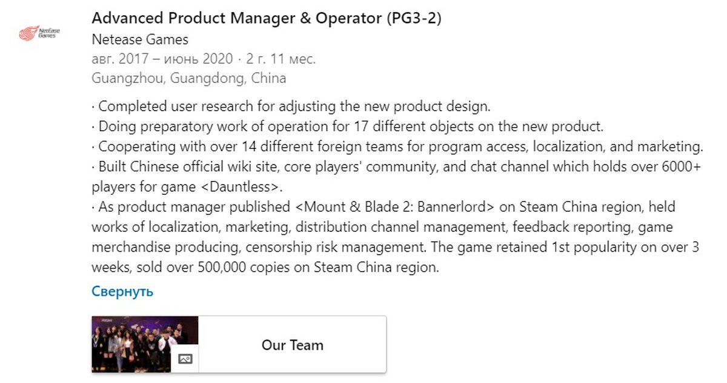Click the авг. 2017 – июнь 2020 date range
727x383 pixels.
click(162, 59)
